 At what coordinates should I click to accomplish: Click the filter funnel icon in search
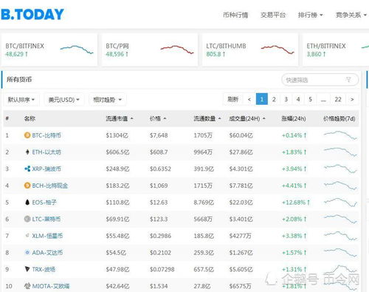[348, 80]
